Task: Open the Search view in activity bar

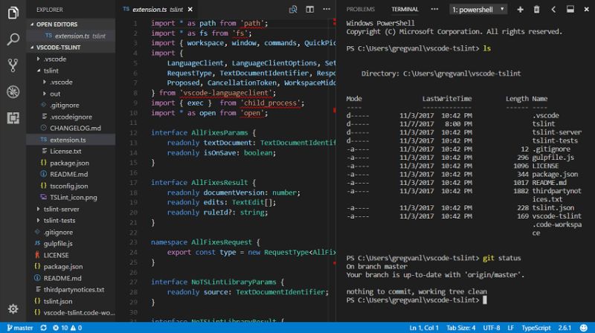Action: pyautogui.click(x=13, y=39)
